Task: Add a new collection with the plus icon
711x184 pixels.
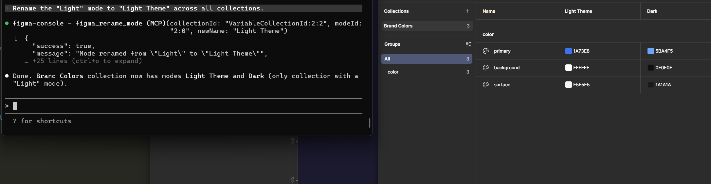Action: 467,11
